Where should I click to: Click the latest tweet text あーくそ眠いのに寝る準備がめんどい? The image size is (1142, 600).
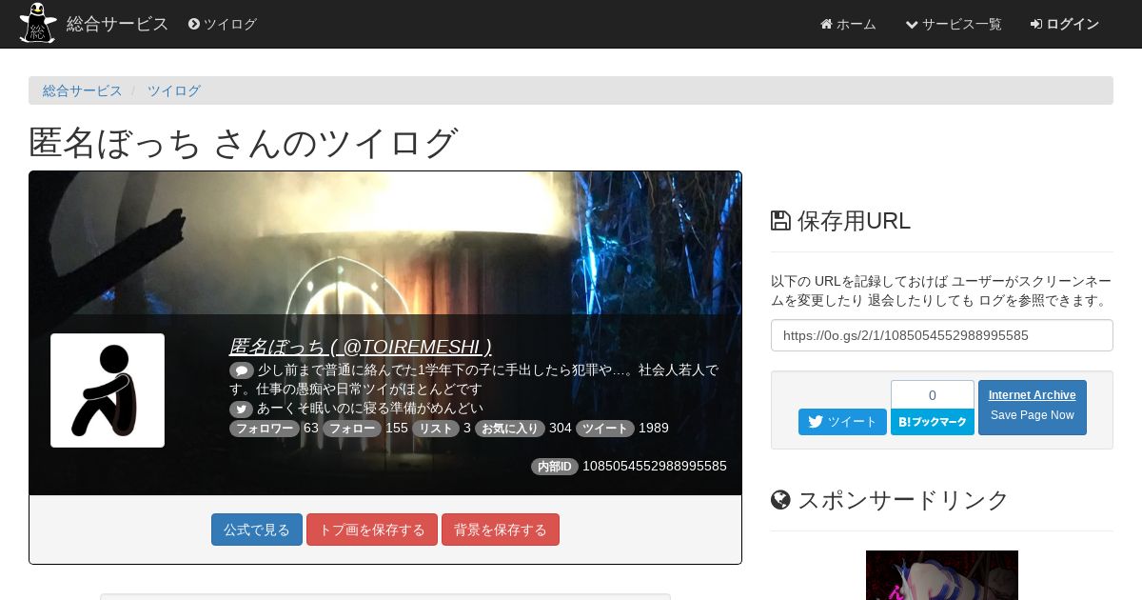[370, 409]
